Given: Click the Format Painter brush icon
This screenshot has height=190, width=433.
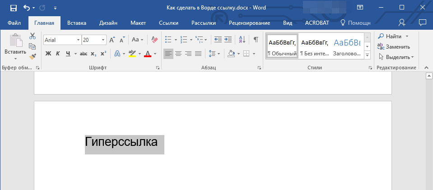Looking at the screenshot, I should 33,57.
